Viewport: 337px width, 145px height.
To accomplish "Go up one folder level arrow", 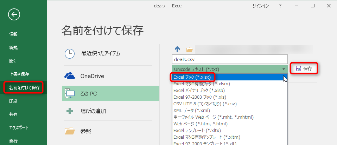I will pyautogui.click(x=177, y=50).
